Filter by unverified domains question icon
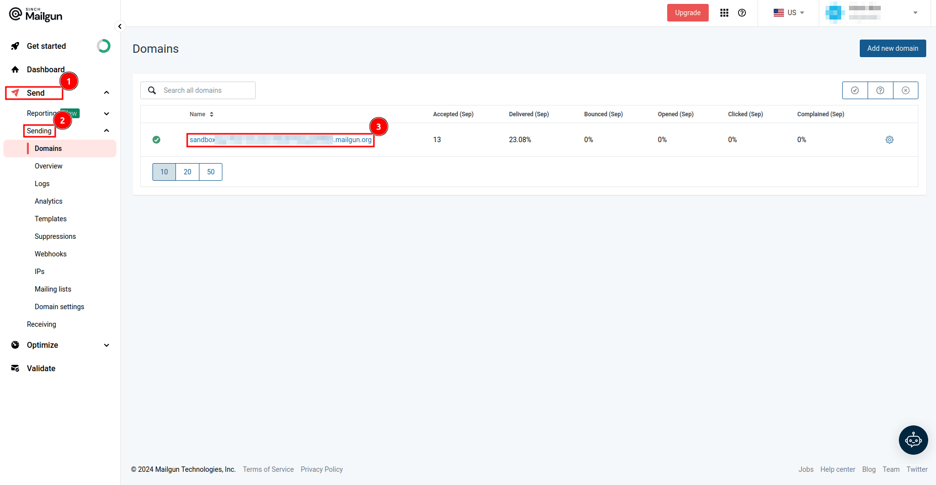This screenshot has width=936, height=485. pyautogui.click(x=880, y=90)
